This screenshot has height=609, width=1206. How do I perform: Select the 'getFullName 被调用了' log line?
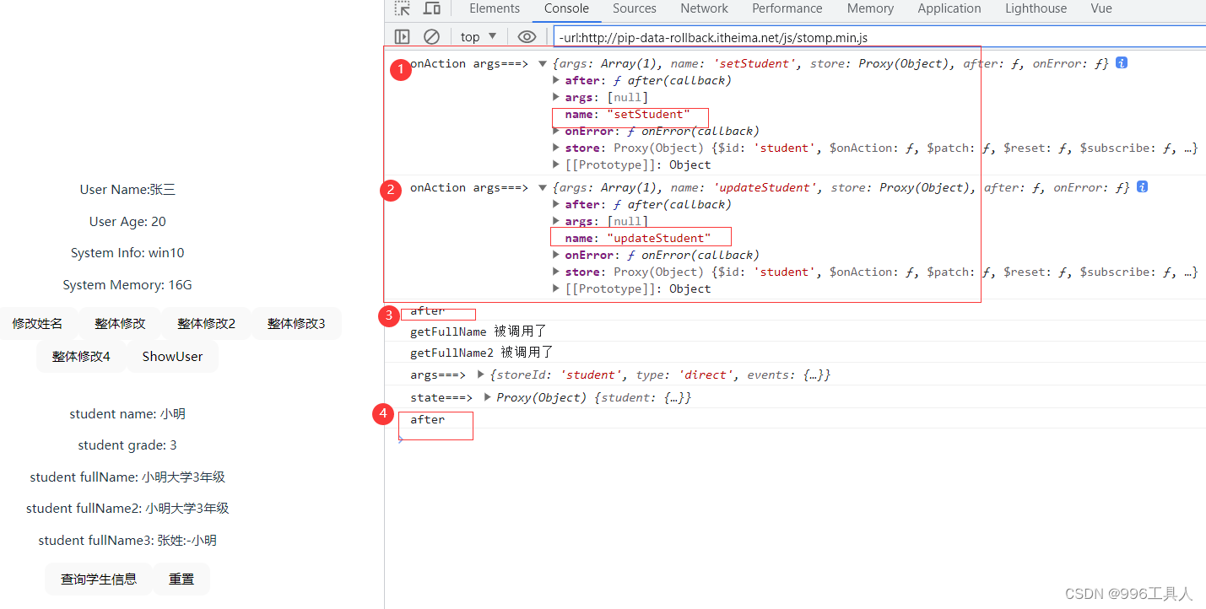479,331
